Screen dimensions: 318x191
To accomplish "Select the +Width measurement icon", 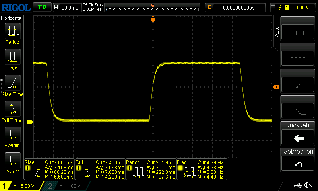I will pyautogui.click(x=12, y=134).
